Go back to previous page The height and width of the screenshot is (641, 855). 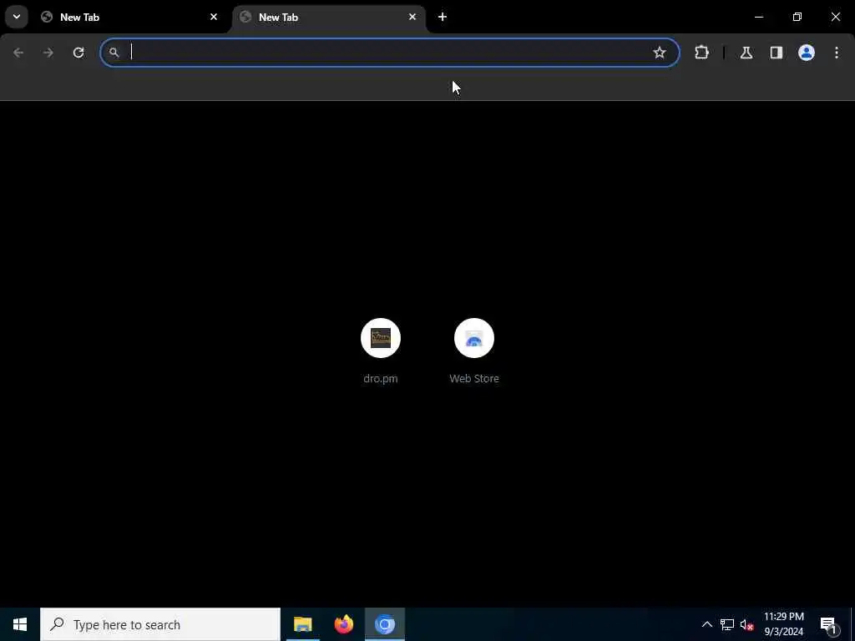(x=18, y=53)
